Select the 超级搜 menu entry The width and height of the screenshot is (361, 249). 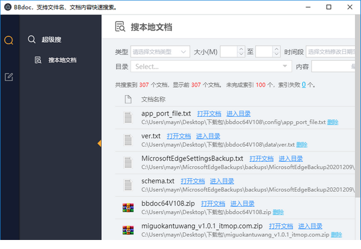[x=51, y=40]
